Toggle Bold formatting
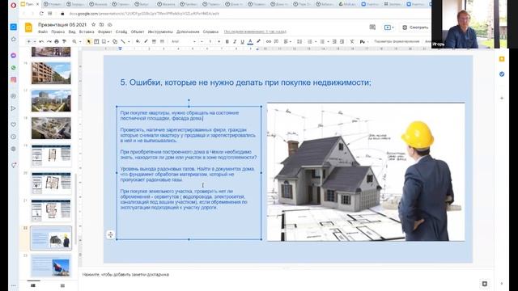 (x=227, y=41)
